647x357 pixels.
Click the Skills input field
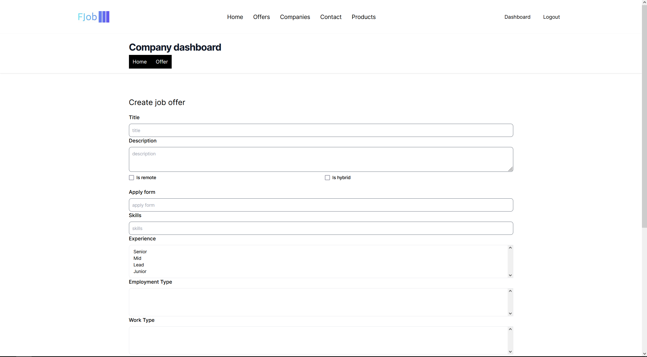(321, 228)
